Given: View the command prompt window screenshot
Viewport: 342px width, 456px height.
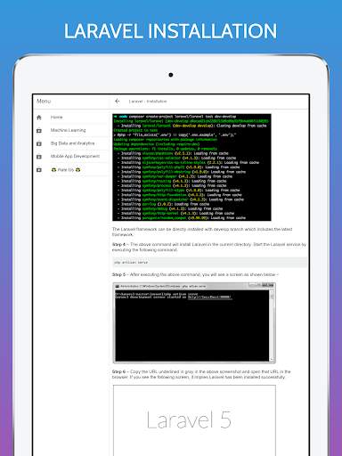Looking at the screenshot, I should 194,322.
